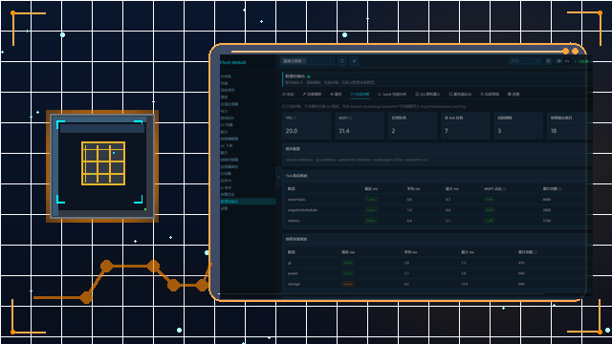The height and width of the screenshot is (344, 612).
Task: Click the max value 12.6 in storage row
Action: coord(465,284)
